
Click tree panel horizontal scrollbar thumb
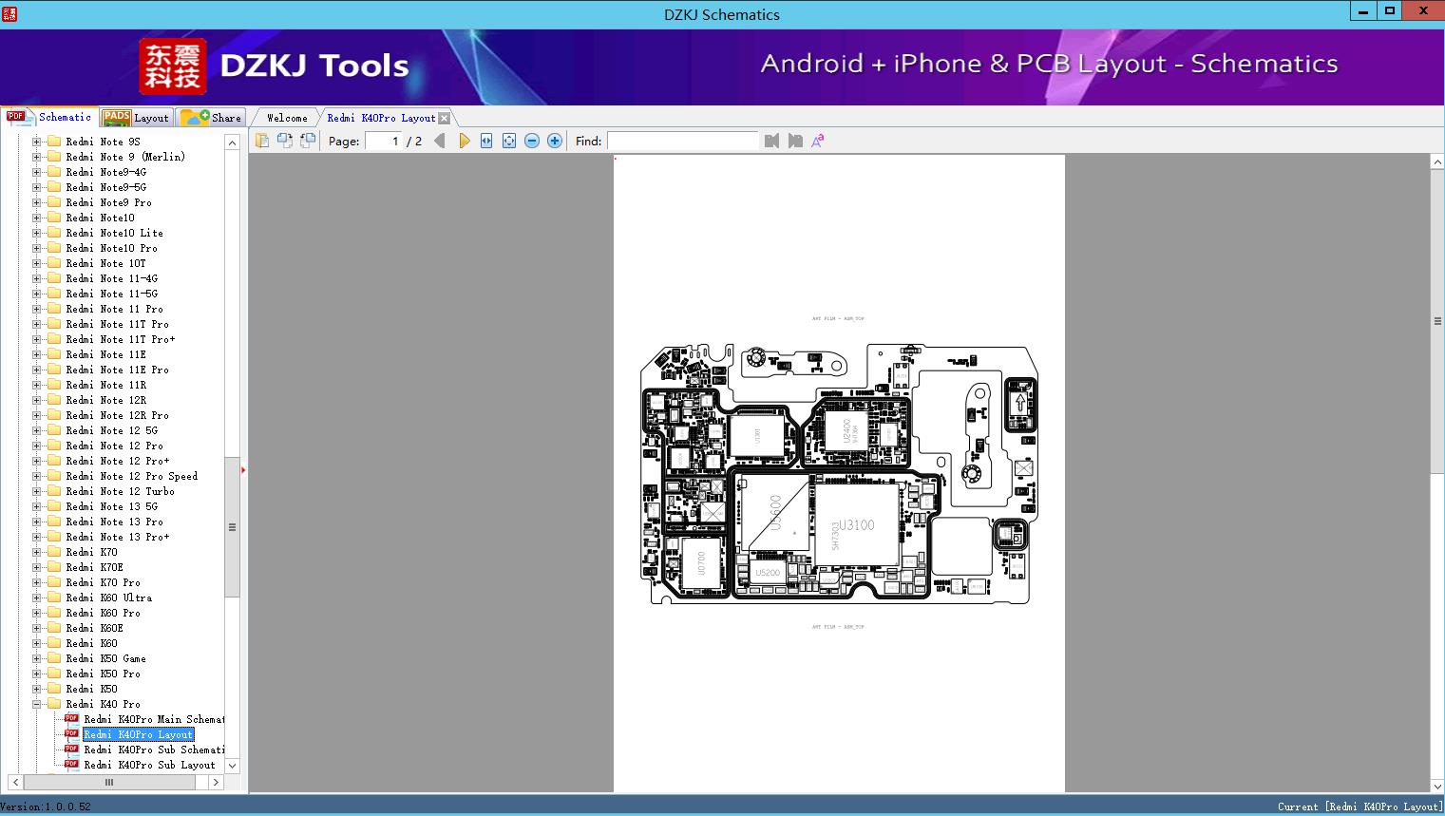pyautogui.click(x=108, y=782)
